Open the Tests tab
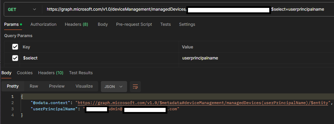 pos(166,24)
